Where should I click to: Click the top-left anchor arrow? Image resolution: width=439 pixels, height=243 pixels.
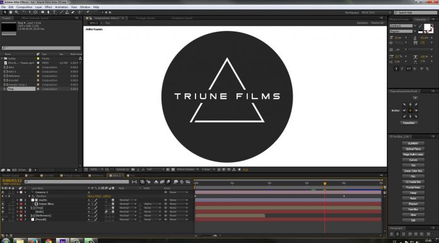click(x=404, y=105)
